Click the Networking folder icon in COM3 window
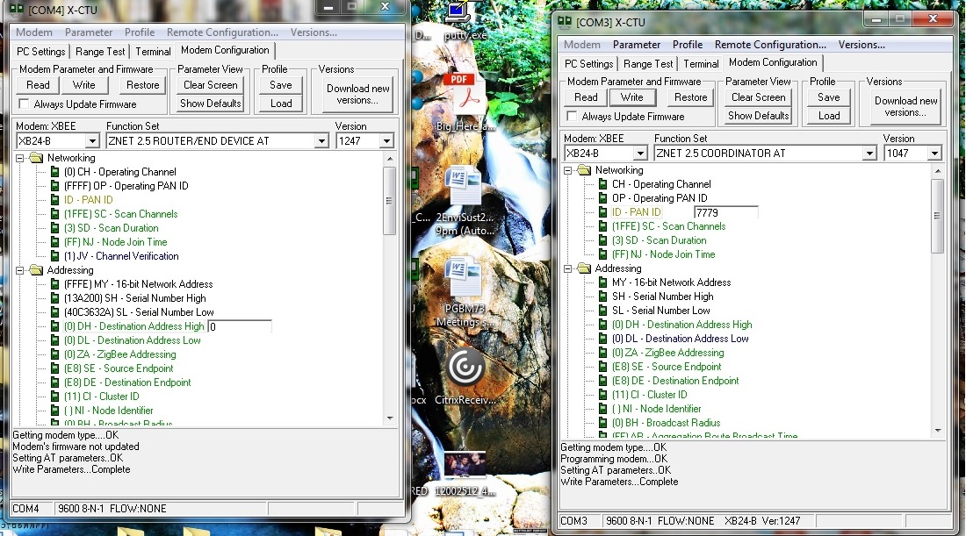966x536 pixels. click(584, 170)
